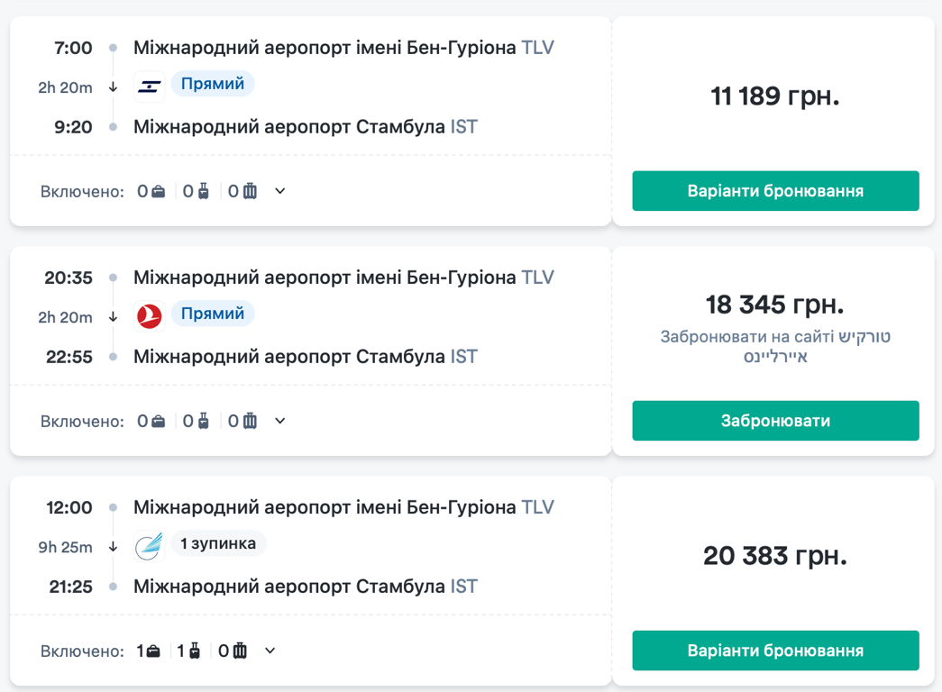Click carry-on bag icon on 20:35 flight
The width and height of the screenshot is (942, 692).
pos(204,421)
